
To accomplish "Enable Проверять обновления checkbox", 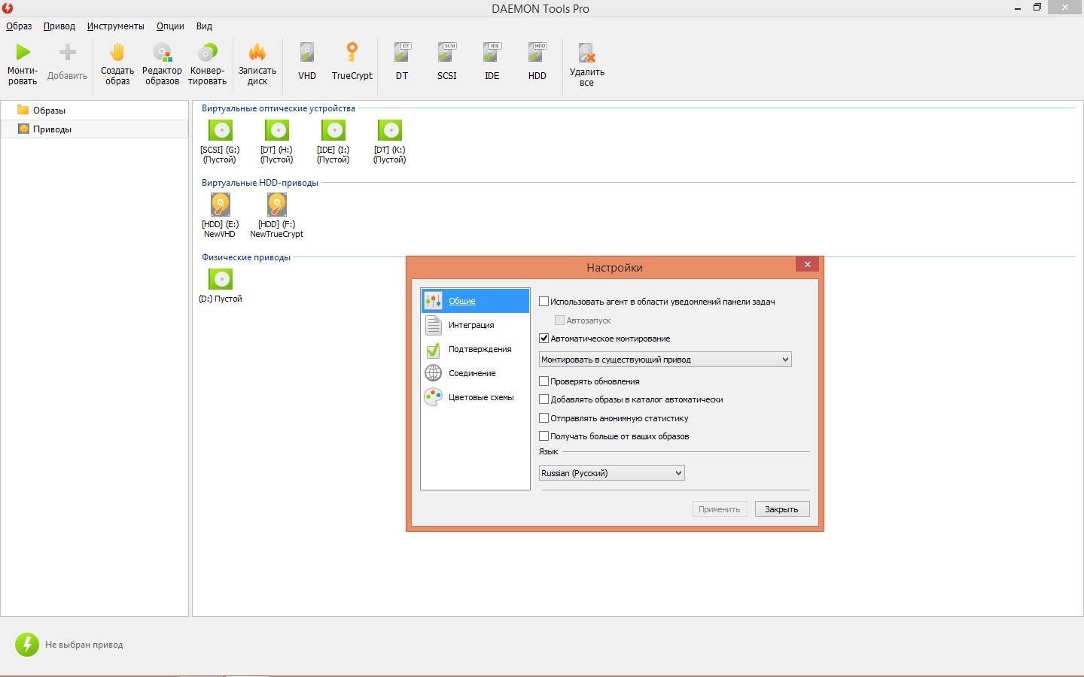I will [544, 381].
